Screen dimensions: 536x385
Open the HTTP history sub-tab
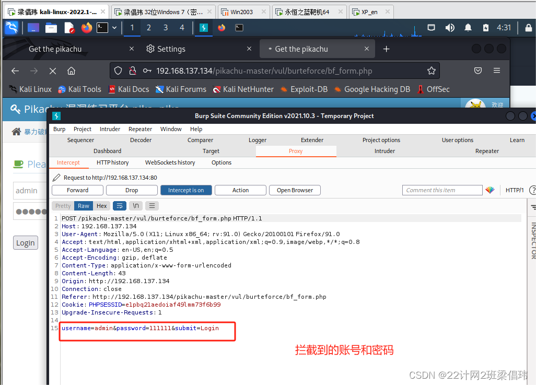point(112,162)
